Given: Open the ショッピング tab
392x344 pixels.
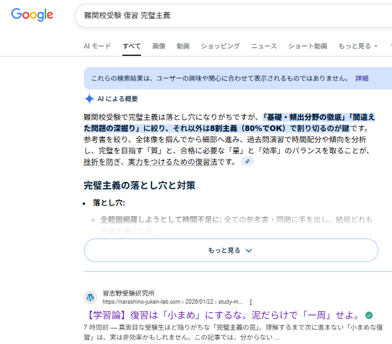Looking at the screenshot, I should 220,46.
